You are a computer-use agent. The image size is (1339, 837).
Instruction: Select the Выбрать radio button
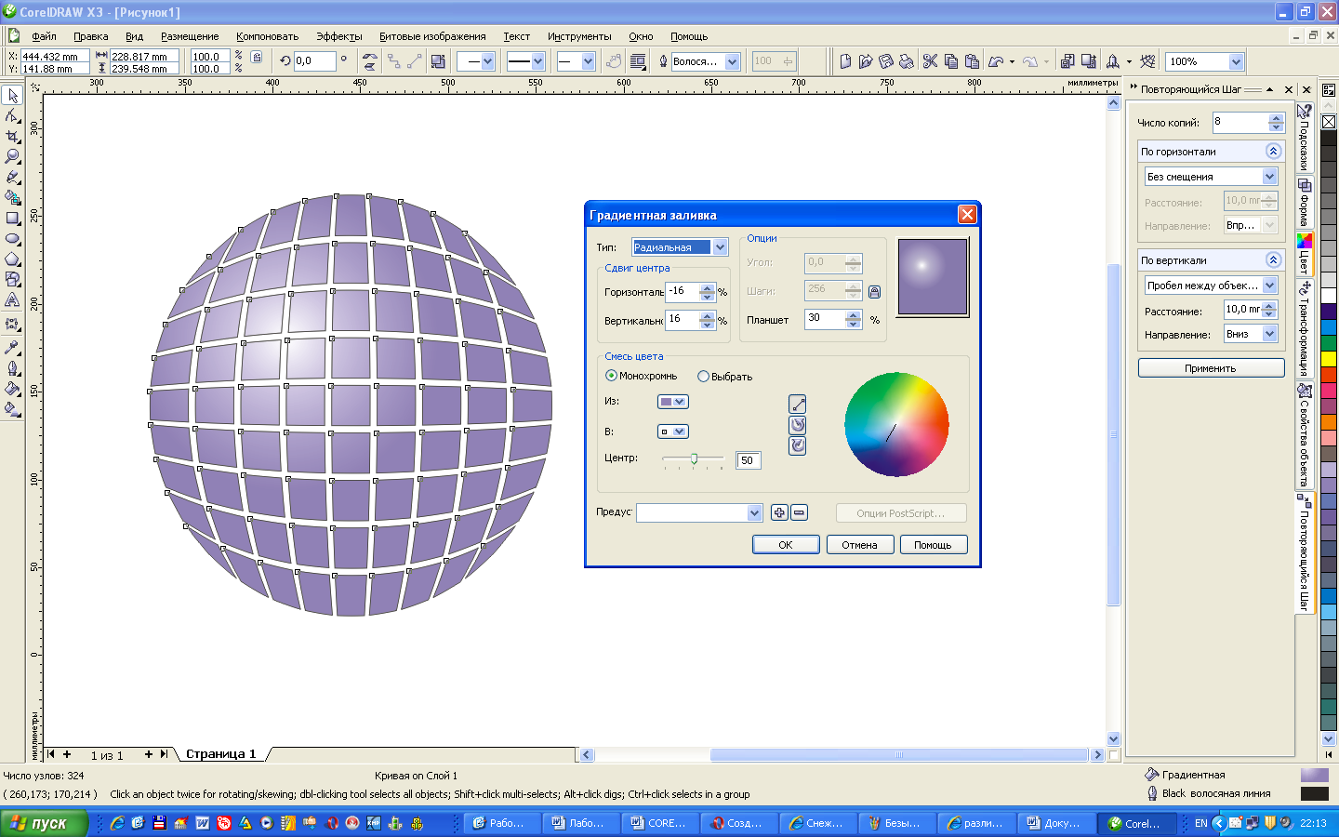(703, 377)
